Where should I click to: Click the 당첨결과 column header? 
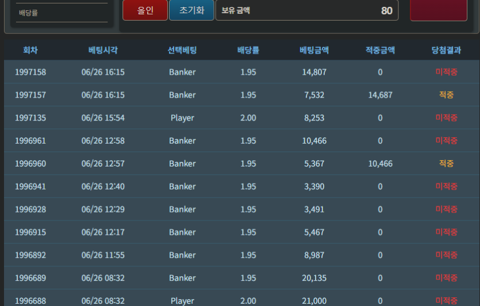446,50
